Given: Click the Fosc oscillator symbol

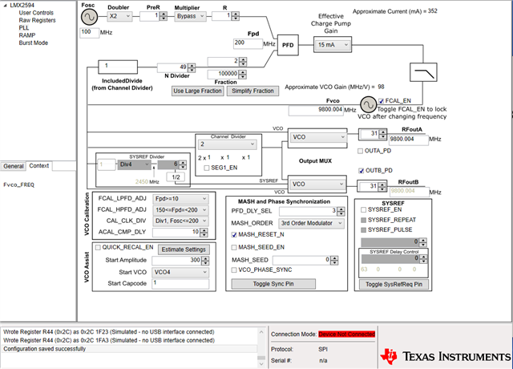Looking at the screenshot, I should click(89, 17).
